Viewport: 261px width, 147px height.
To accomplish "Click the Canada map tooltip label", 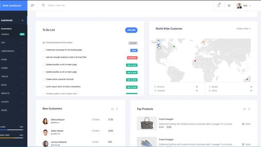I will [155, 42].
